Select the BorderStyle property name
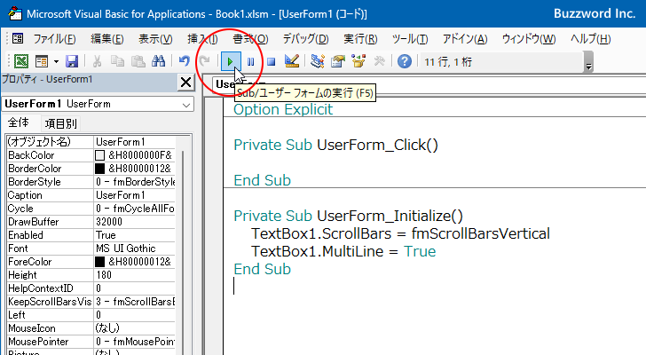 coord(35,182)
